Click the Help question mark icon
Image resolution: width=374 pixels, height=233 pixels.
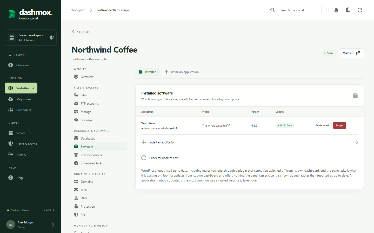[x=11, y=178]
